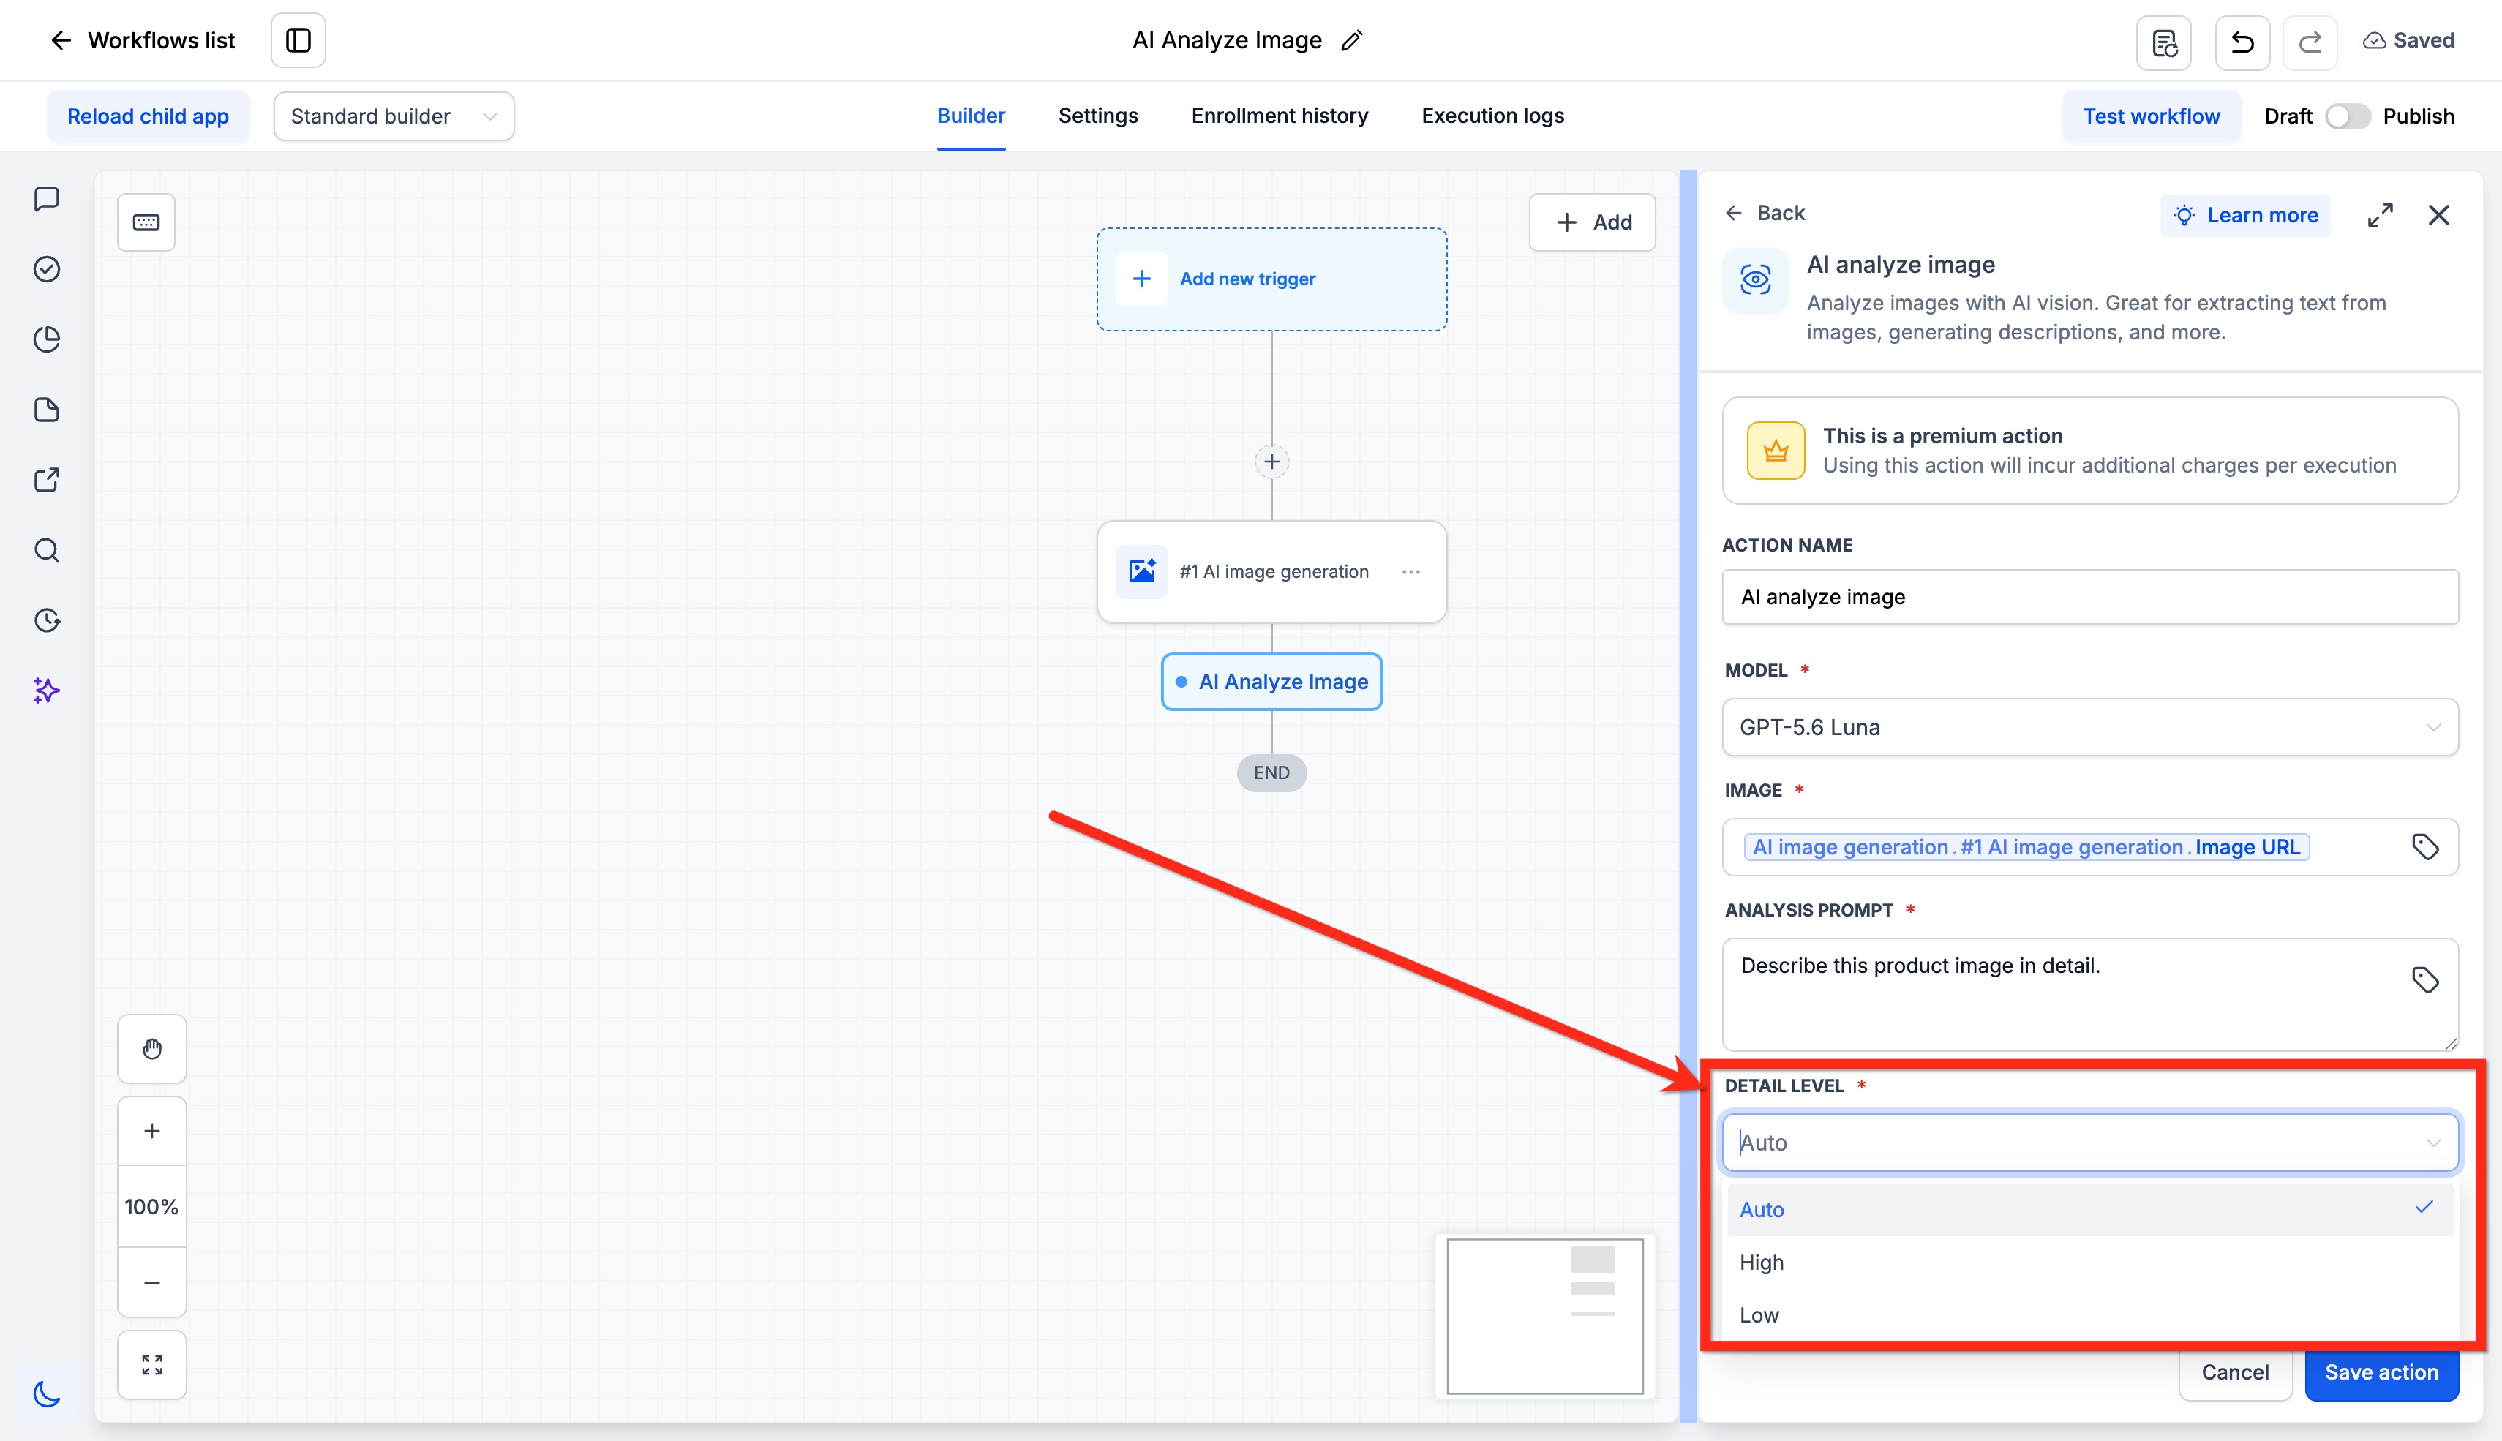
Task: Open the Model dropdown GPT-5.6 Luna
Action: [2090, 727]
